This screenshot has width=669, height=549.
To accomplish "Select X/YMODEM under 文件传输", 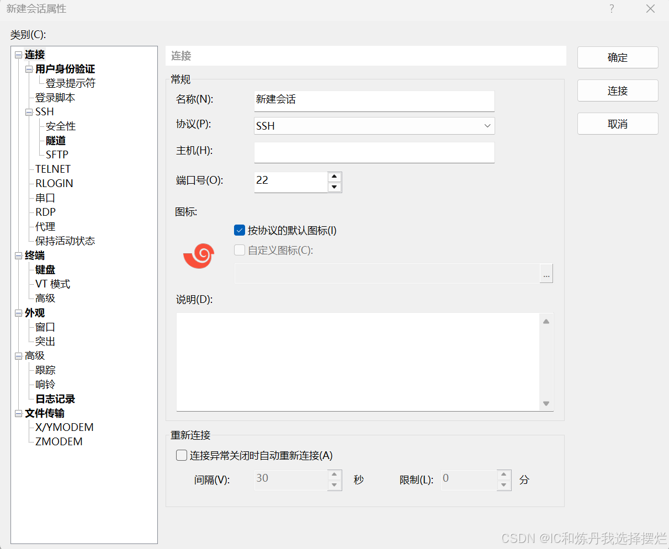I will [65, 428].
